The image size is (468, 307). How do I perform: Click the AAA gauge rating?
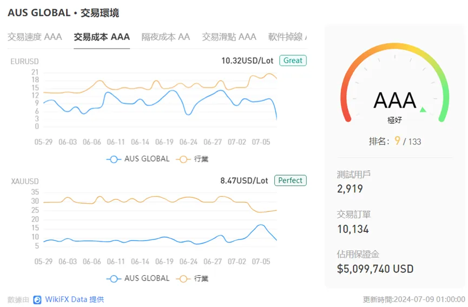coord(394,100)
